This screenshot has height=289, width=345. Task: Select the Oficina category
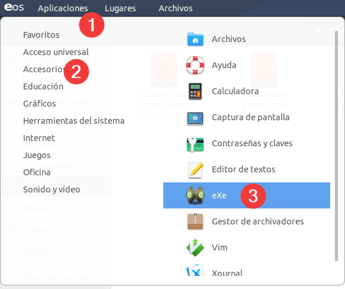37,172
